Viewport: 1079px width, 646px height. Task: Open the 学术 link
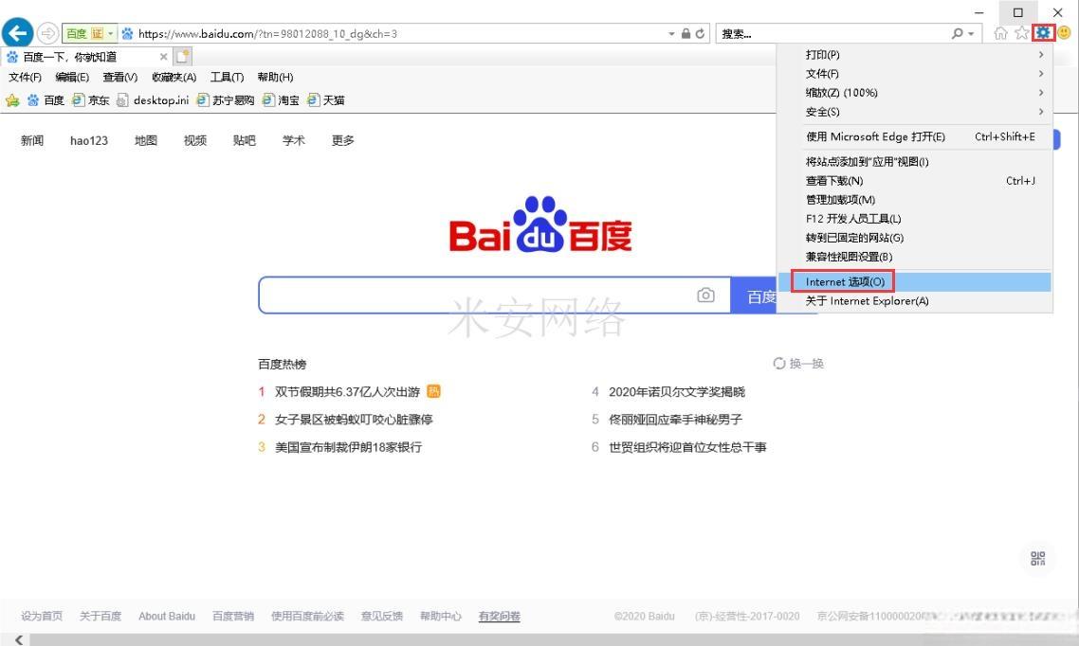293,140
